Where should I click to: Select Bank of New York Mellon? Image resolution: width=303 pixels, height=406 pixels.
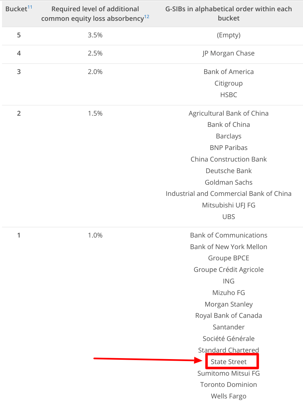coord(229,247)
